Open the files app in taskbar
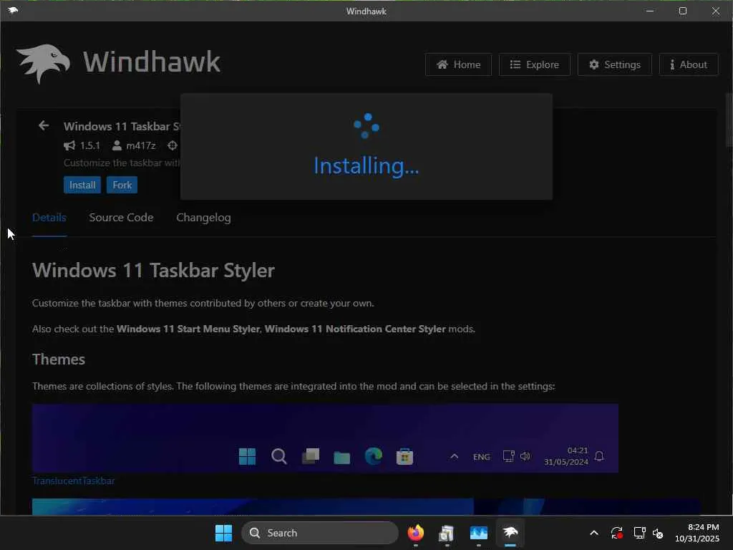The height and width of the screenshot is (550, 733). coord(447,533)
